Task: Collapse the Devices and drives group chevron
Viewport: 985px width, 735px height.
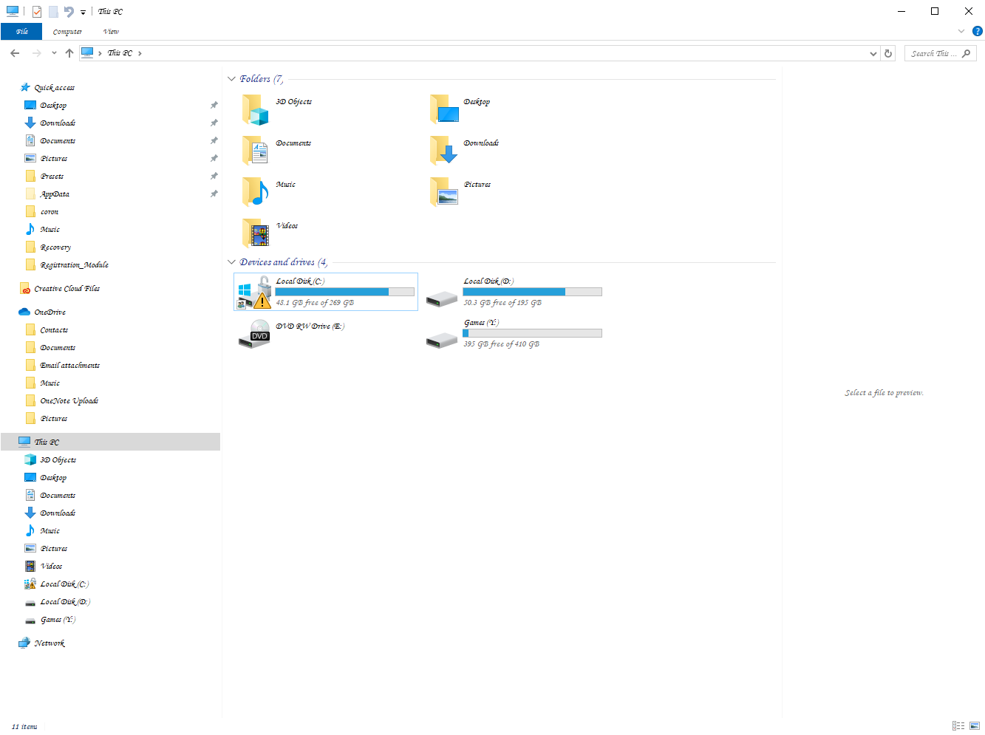Action: coord(231,262)
